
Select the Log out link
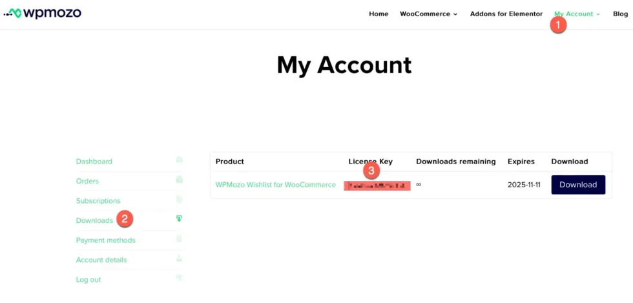coord(88,280)
